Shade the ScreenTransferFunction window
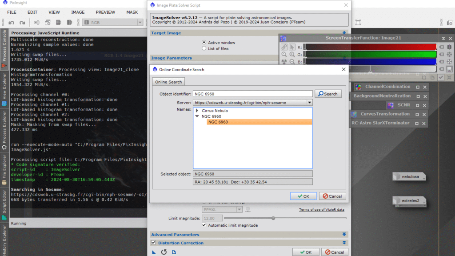The height and width of the screenshot is (256, 455). pyautogui.click(x=443, y=38)
